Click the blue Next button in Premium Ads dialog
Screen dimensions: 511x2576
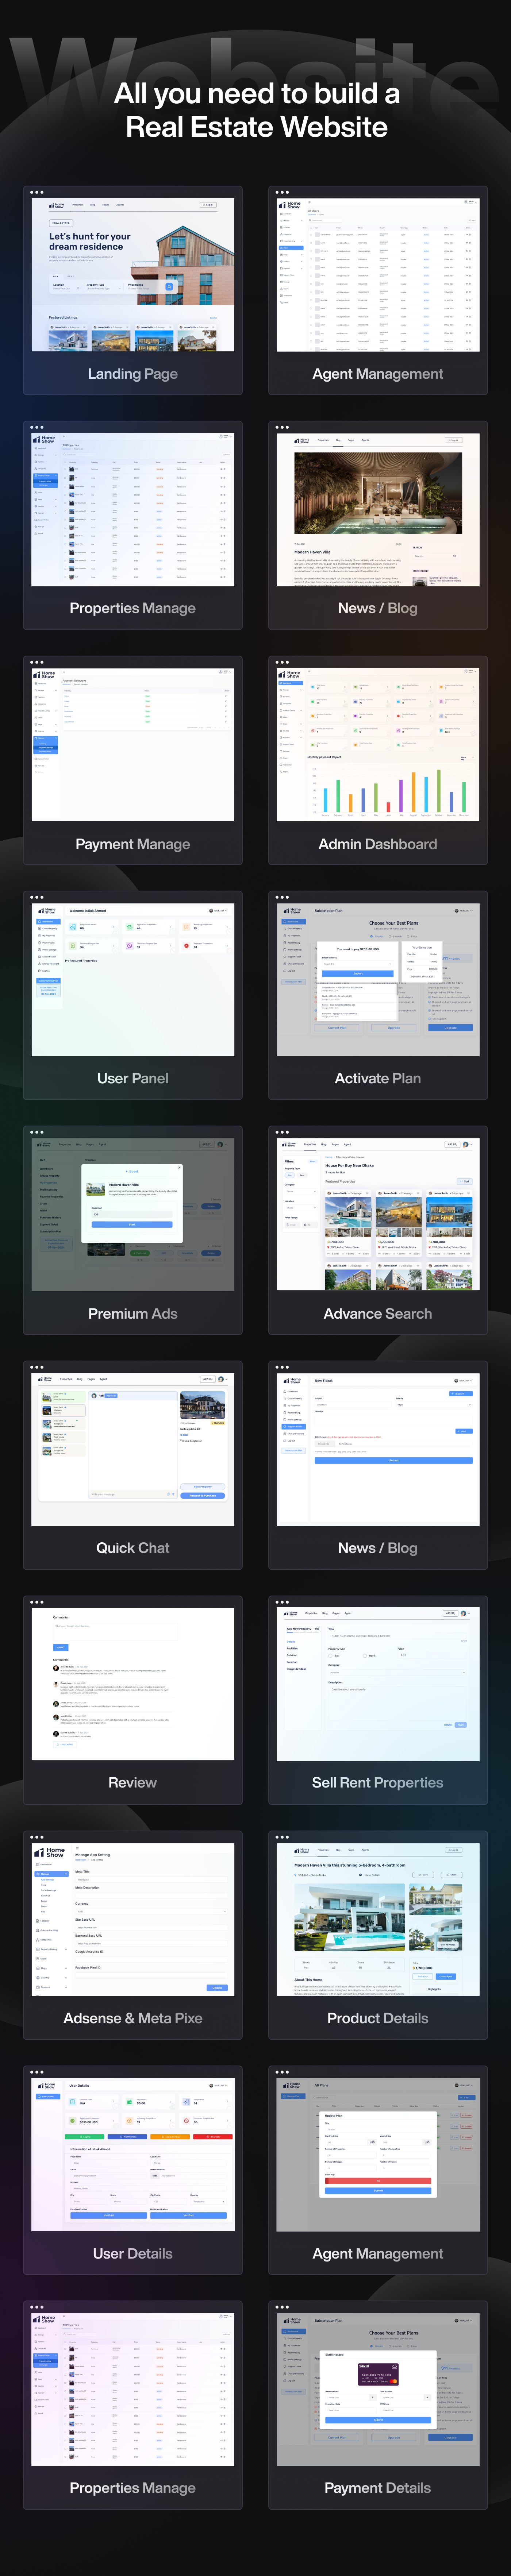[132, 1224]
